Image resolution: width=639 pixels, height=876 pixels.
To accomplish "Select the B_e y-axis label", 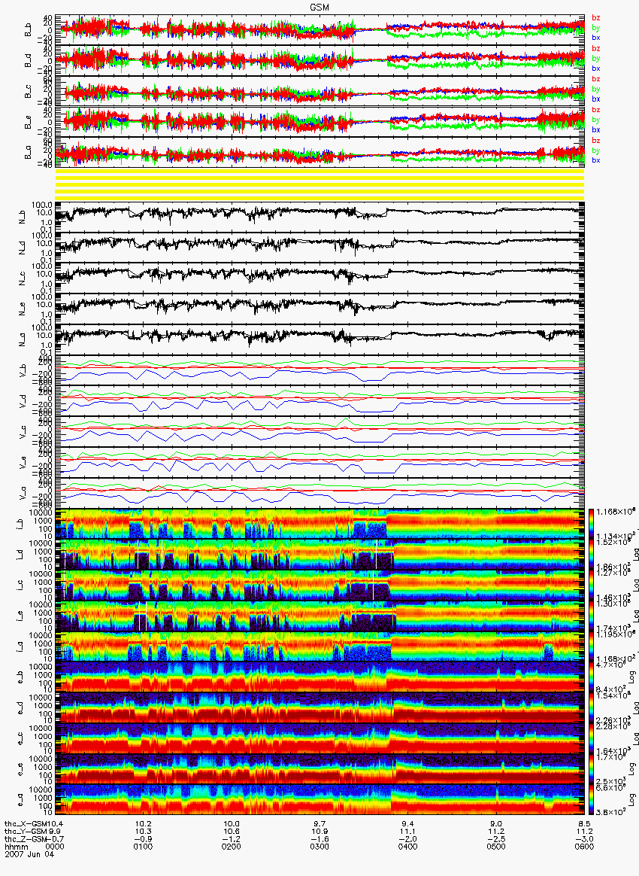I will pyautogui.click(x=27, y=123).
